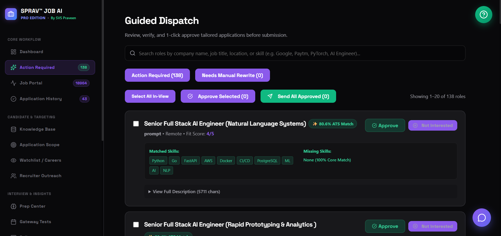Switch to Needs Manual Rewrite (0) tab
501x236 pixels.
click(232, 75)
